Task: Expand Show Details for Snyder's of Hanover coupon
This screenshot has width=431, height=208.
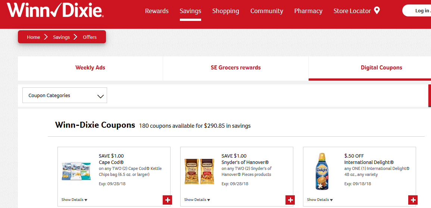Action: 197,200
